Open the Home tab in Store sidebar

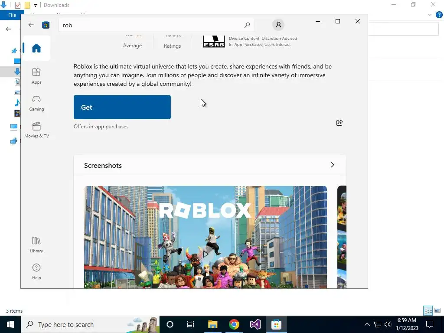pyautogui.click(x=36, y=48)
